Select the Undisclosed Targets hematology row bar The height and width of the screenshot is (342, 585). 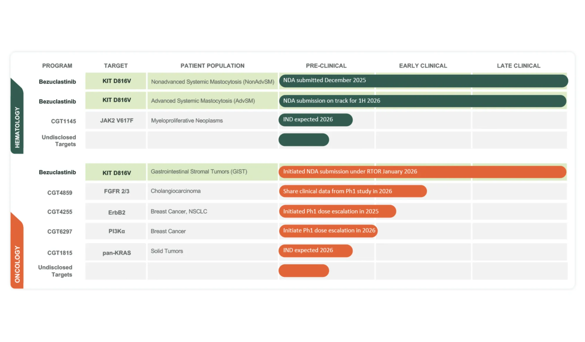[x=304, y=140]
